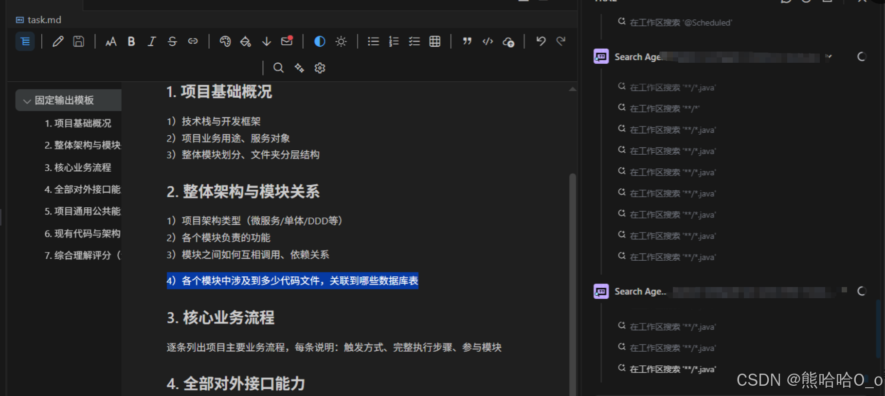Viewport: 885px width, 396px height.
Task: Jump to outline item 6. 现有代码与架构
Action: point(82,234)
